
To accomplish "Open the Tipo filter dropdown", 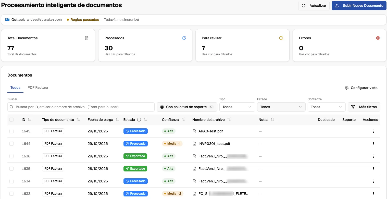I will pos(237,107).
